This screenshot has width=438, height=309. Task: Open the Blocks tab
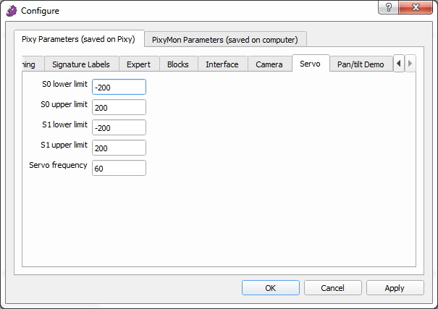pyautogui.click(x=177, y=64)
